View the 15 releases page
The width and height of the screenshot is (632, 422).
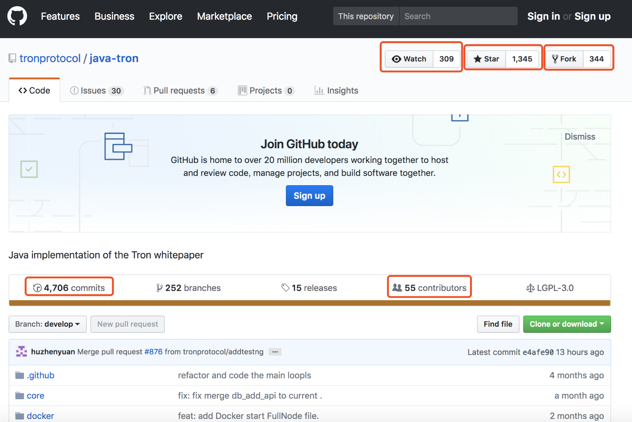pos(309,288)
